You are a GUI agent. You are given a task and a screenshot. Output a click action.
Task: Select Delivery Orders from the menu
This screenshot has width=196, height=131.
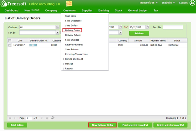pos(72,30)
